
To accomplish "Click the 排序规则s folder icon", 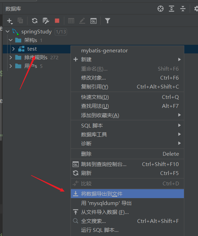I will point(18,57).
